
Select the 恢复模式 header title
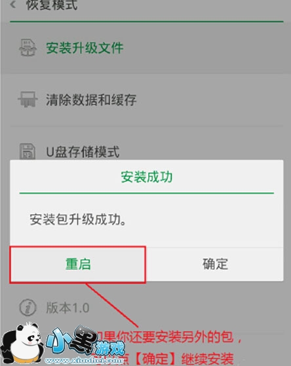click(x=51, y=5)
